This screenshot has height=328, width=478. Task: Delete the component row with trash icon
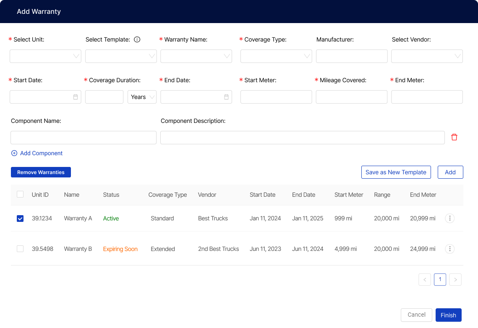[x=454, y=137]
